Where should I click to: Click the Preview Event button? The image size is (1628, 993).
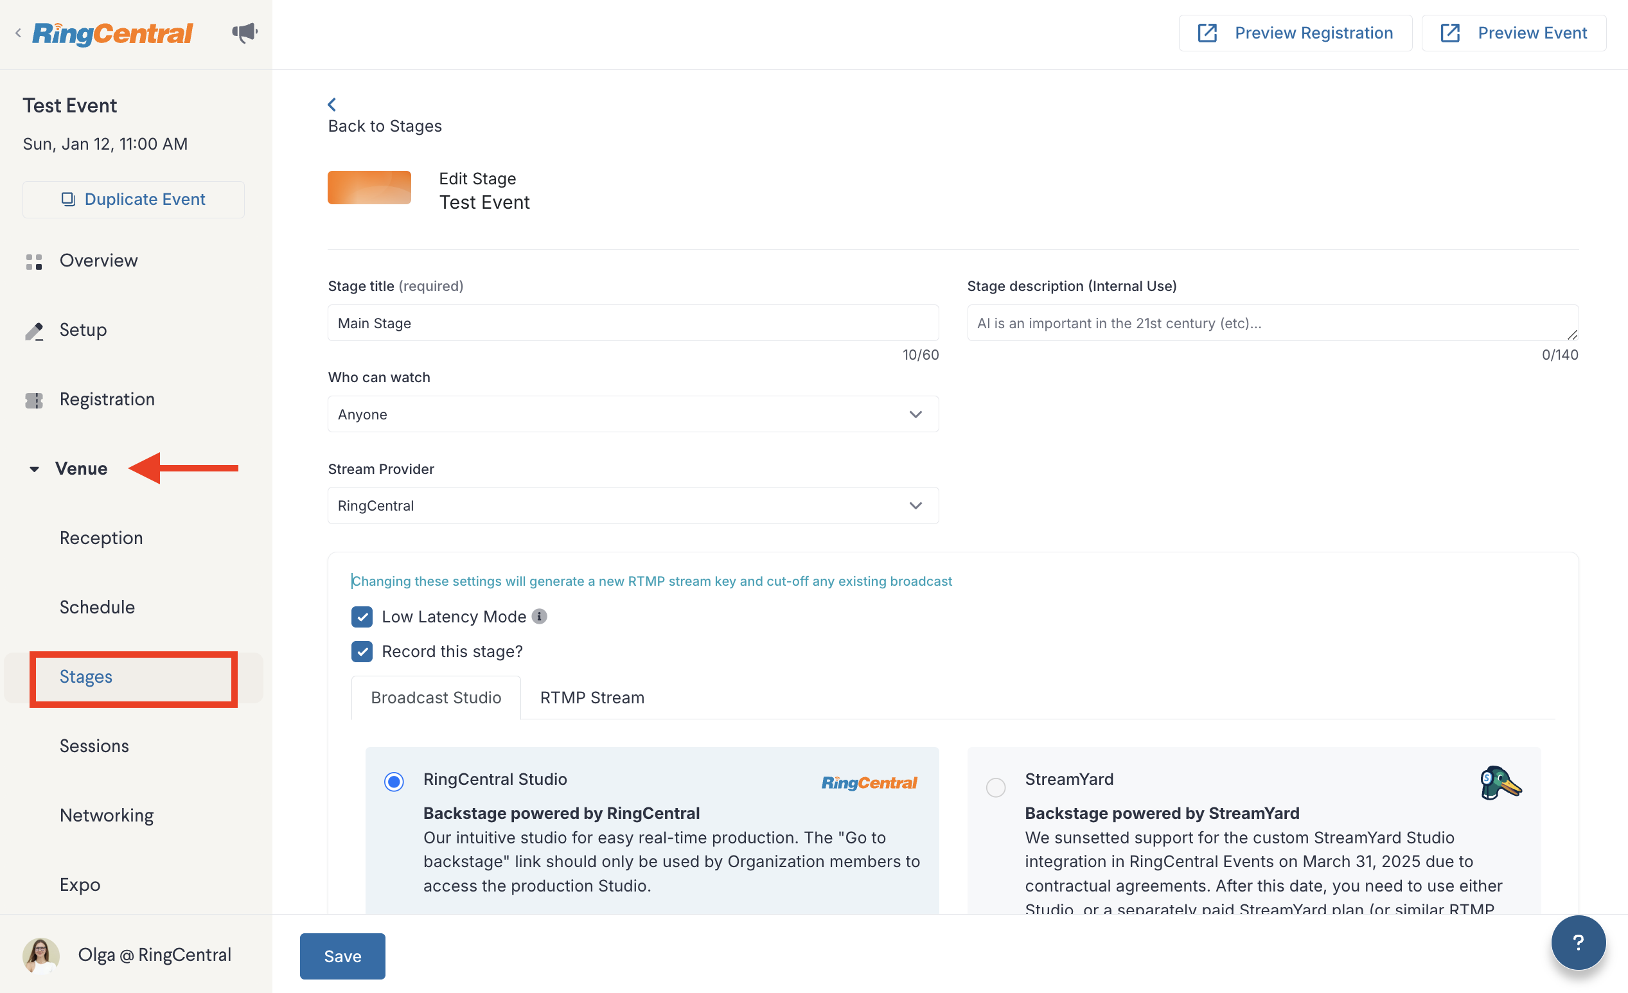(1514, 33)
